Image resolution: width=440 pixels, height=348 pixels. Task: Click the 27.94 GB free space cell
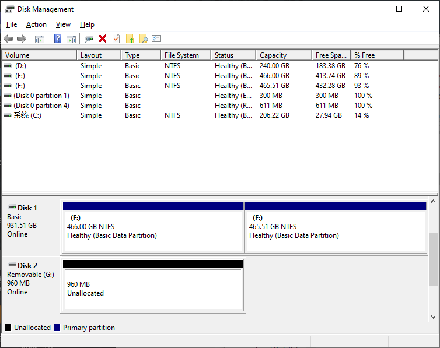329,115
